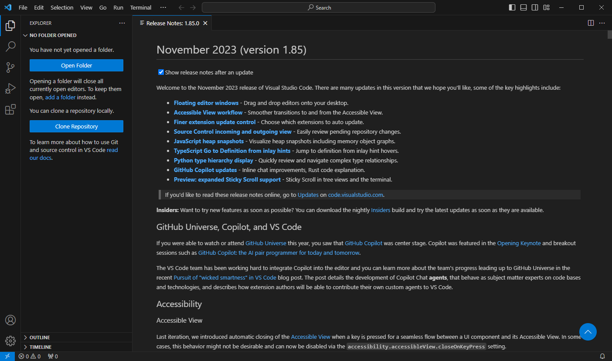Click the VS Code logo icon

8,7
